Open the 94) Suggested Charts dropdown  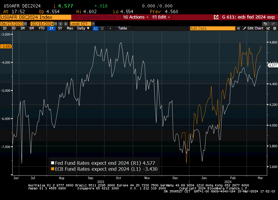[96, 17]
